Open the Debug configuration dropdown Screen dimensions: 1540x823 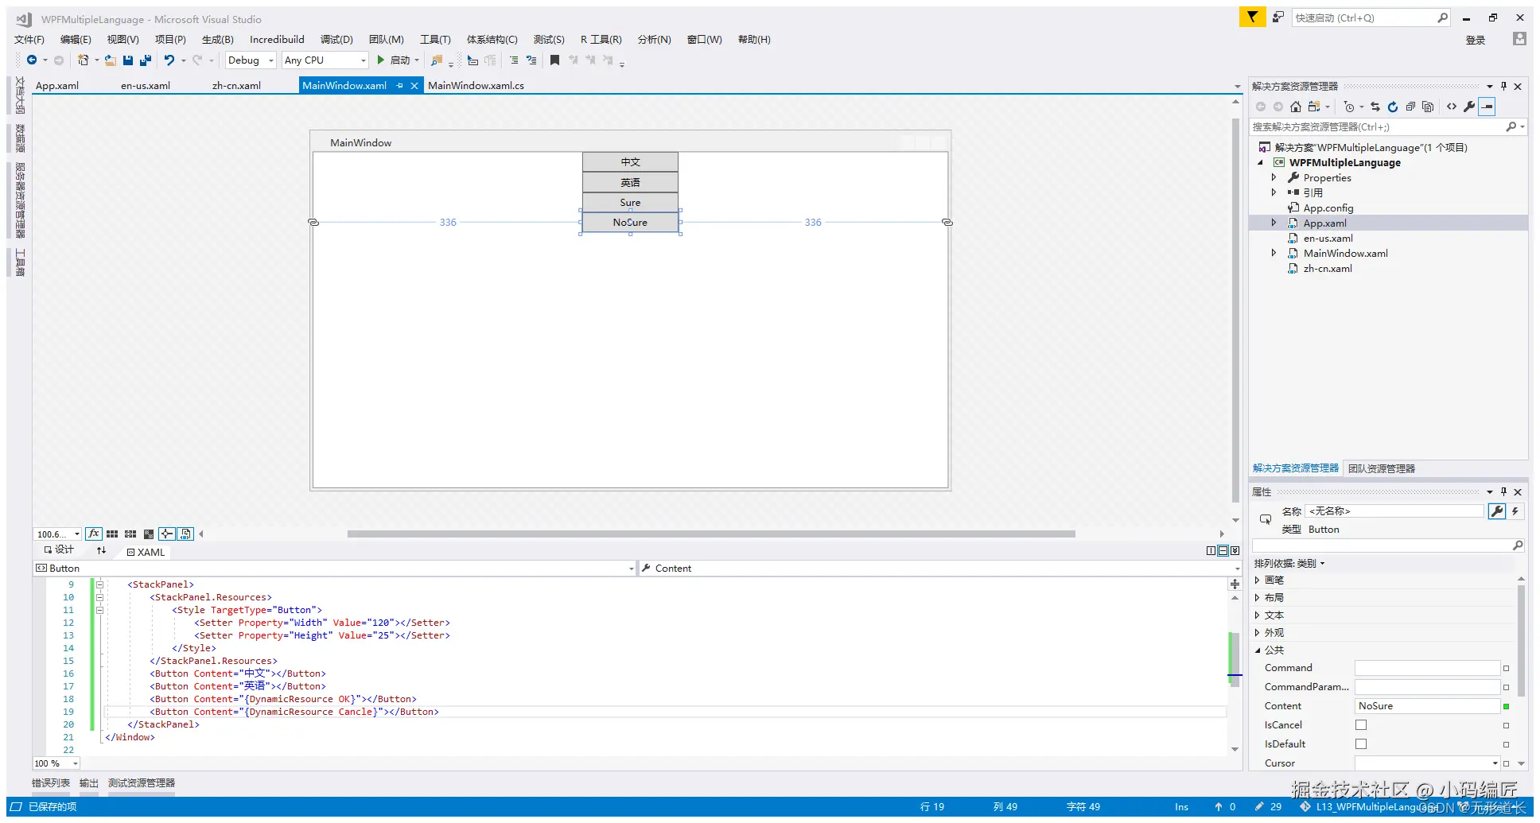pyautogui.click(x=251, y=60)
